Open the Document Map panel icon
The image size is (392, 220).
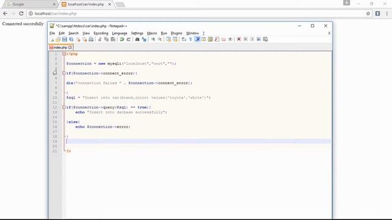tap(210, 39)
